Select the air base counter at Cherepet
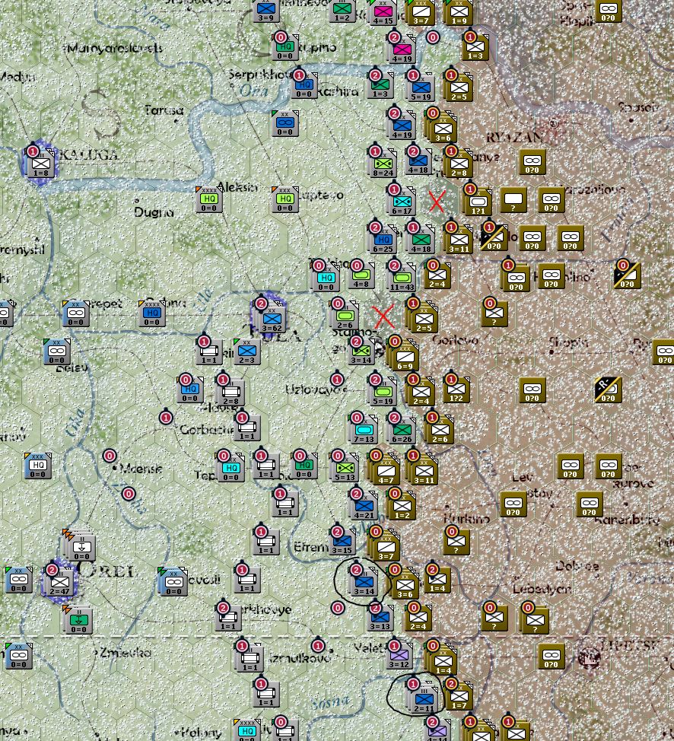 point(75,313)
